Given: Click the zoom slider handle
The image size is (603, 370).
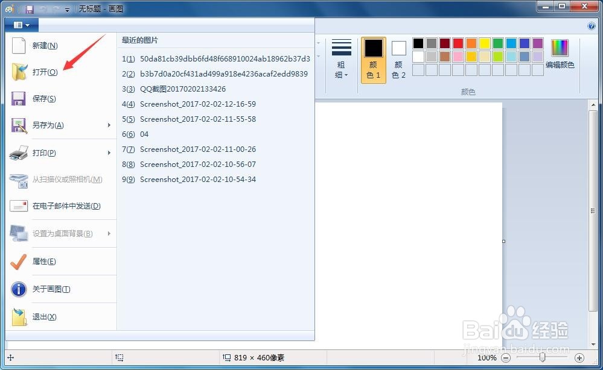Looking at the screenshot, I should [x=542, y=357].
